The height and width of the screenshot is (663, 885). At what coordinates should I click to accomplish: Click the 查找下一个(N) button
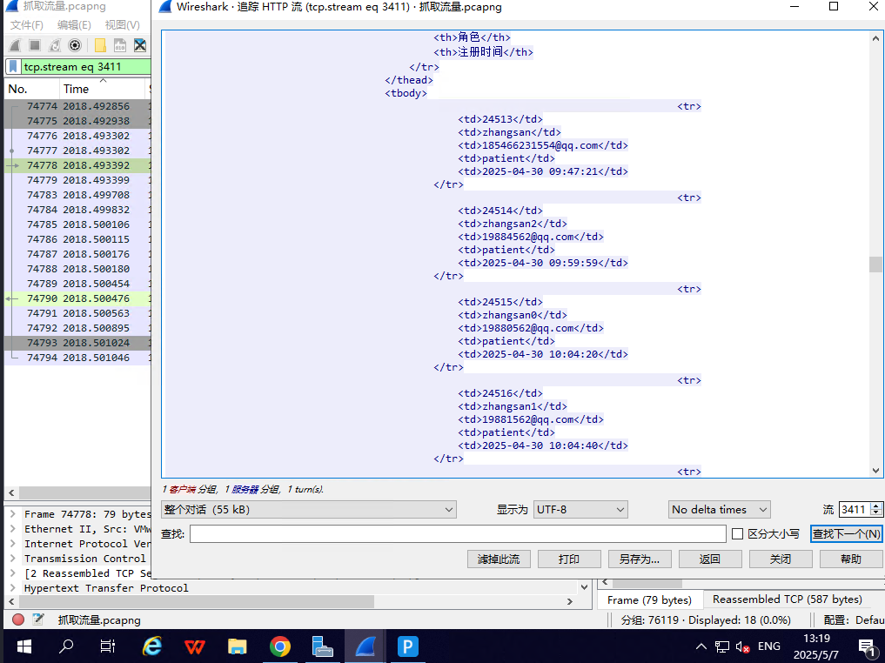(846, 533)
